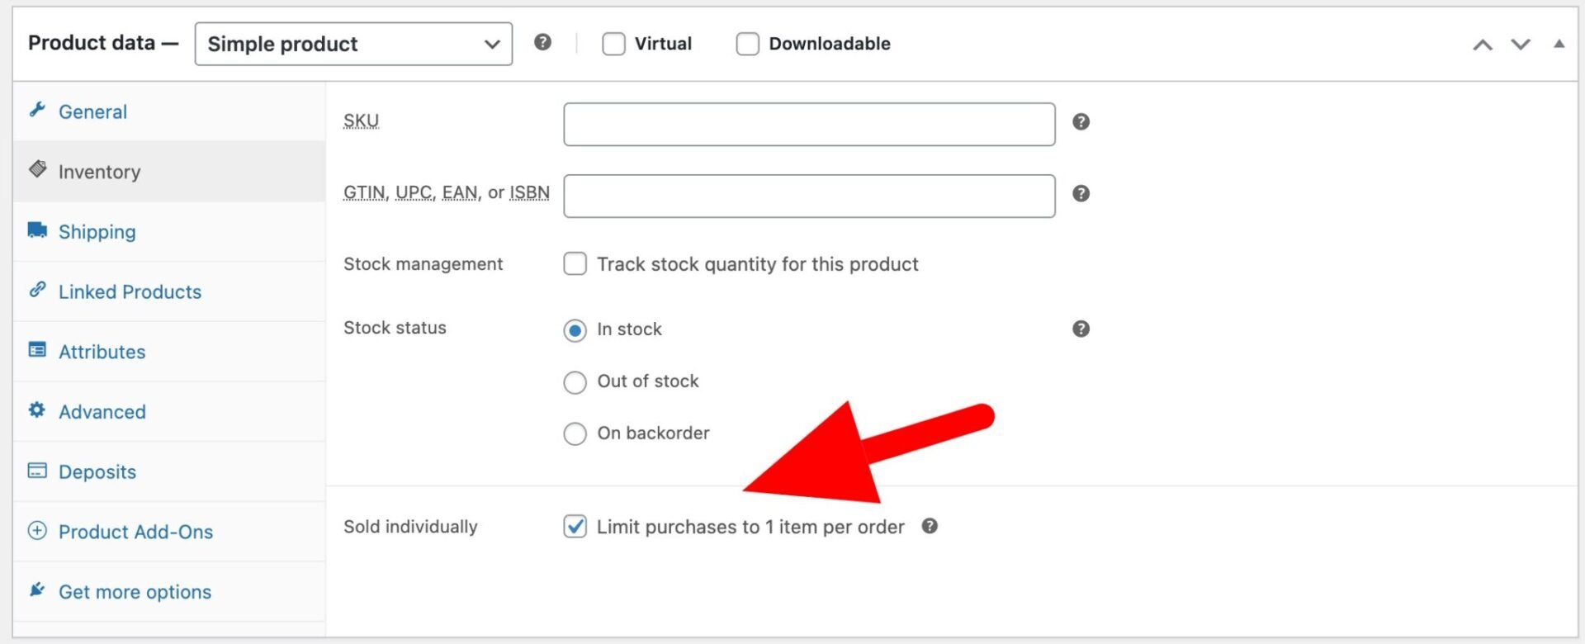Enable Track stock quantity for this product

pyautogui.click(x=575, y=264)
